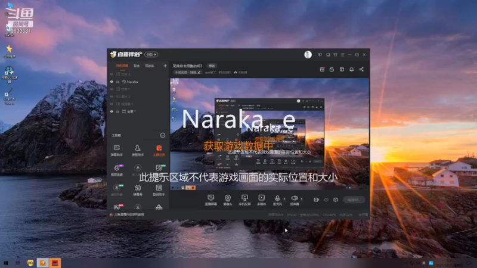Click the popularity count 13630
477x268 pixels.
tap(240, 72)
